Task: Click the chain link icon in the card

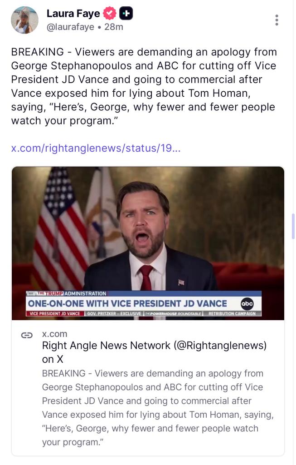Action: [x=27, y=335]
